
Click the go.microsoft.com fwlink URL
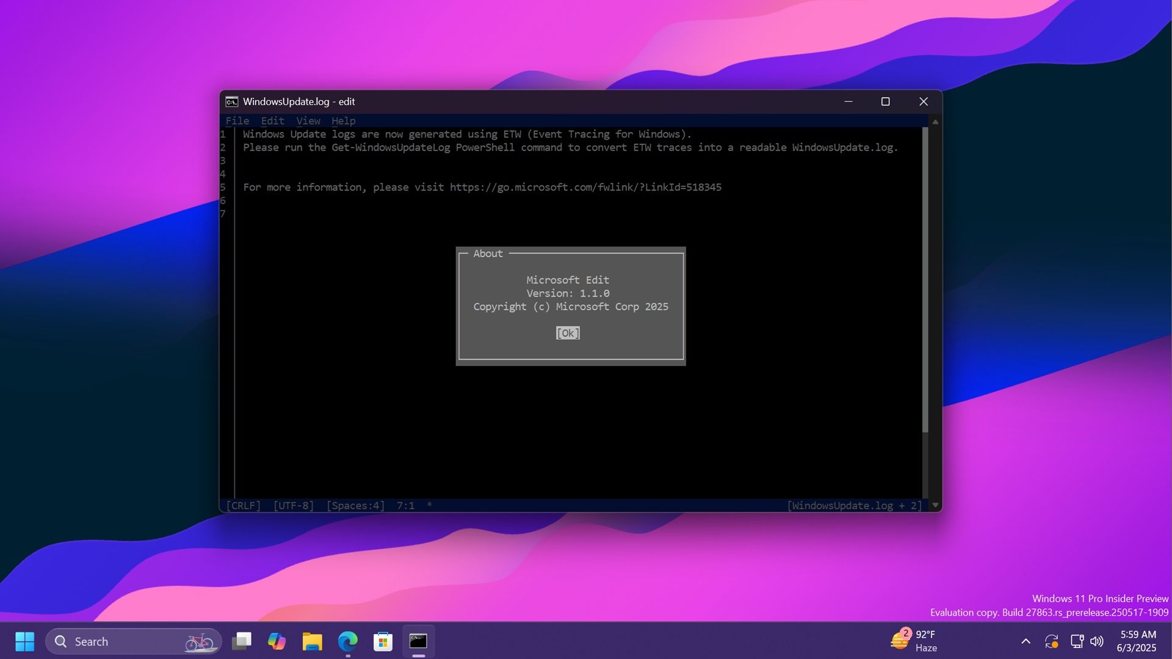point(585,187)
